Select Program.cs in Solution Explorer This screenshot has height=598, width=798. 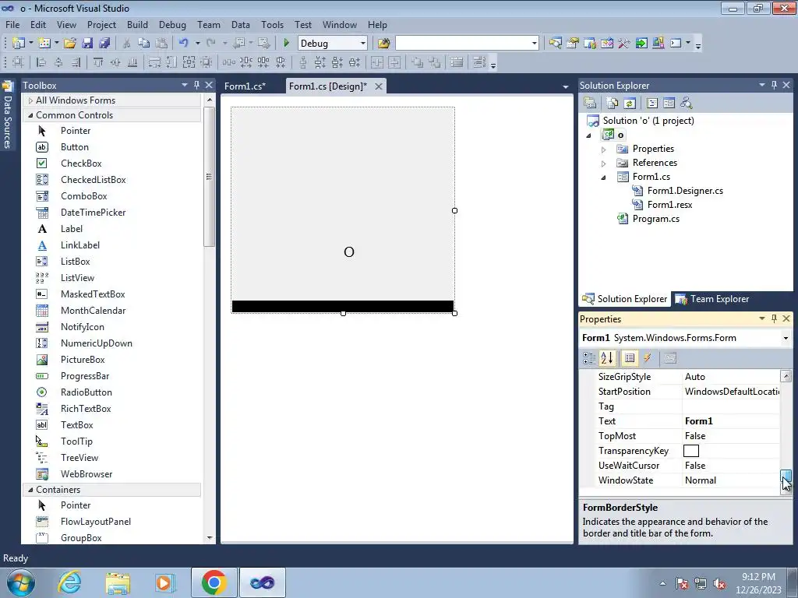click(655, 219)
